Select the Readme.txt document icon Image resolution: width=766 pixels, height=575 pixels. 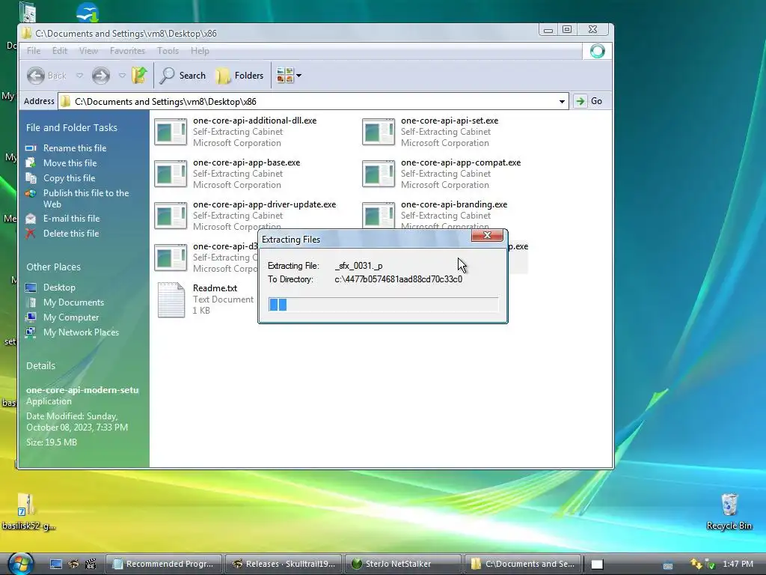171,299
